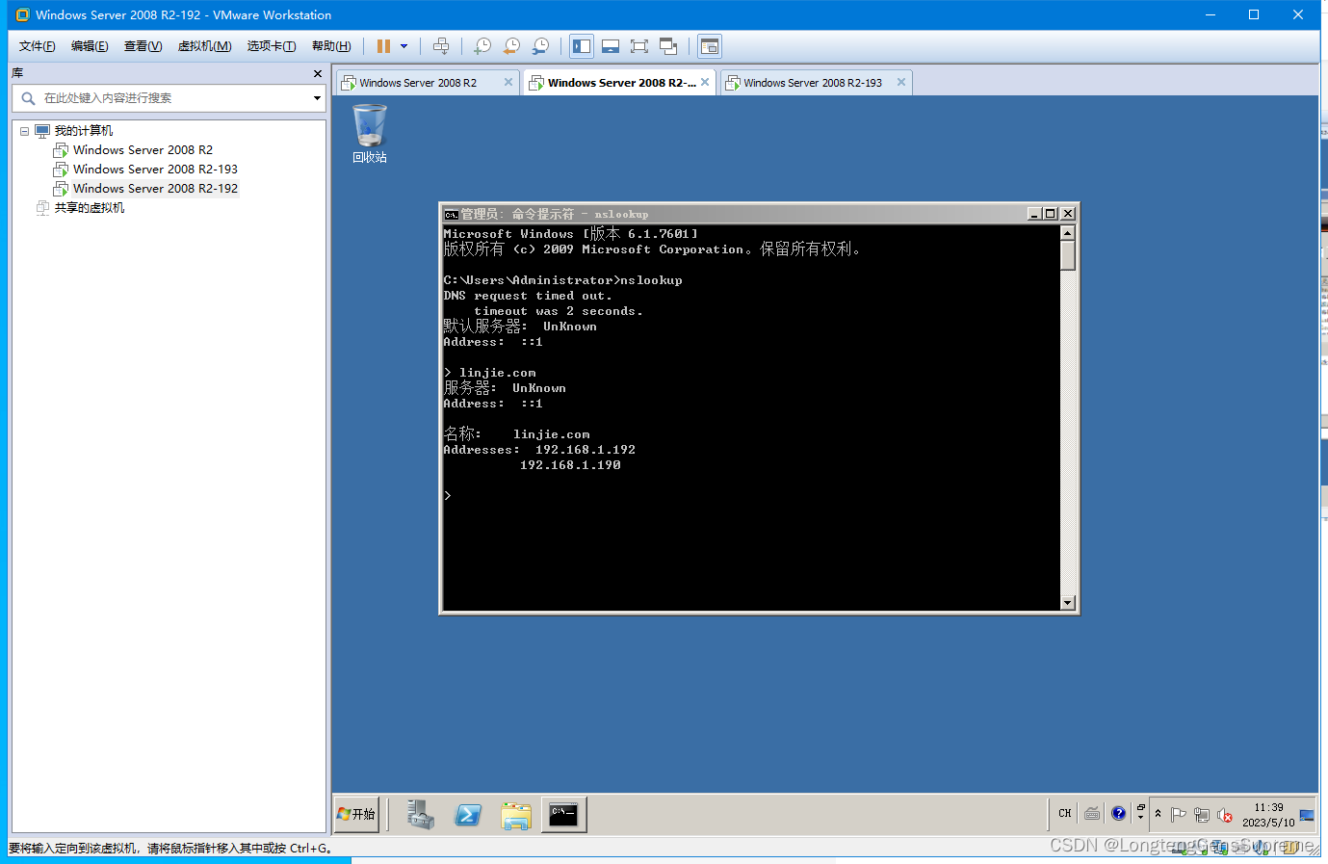Screen dimensions: 1328x864
Task: Collapse the 我的计算机 tree node
Action: 25,131
